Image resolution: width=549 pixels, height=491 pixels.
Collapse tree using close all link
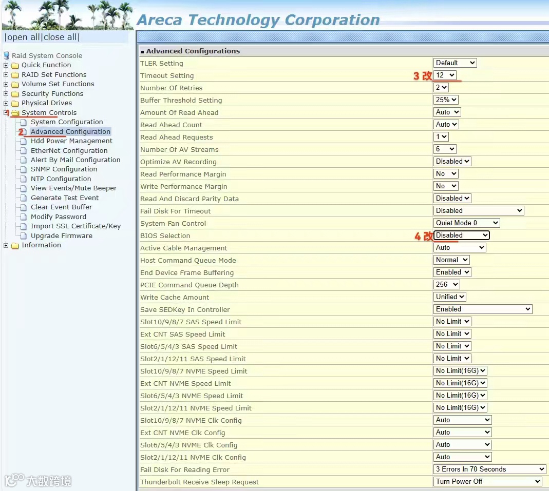(60, 37)
